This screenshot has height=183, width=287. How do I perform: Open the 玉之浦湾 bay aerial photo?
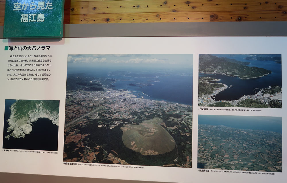(x=240, y=80)
